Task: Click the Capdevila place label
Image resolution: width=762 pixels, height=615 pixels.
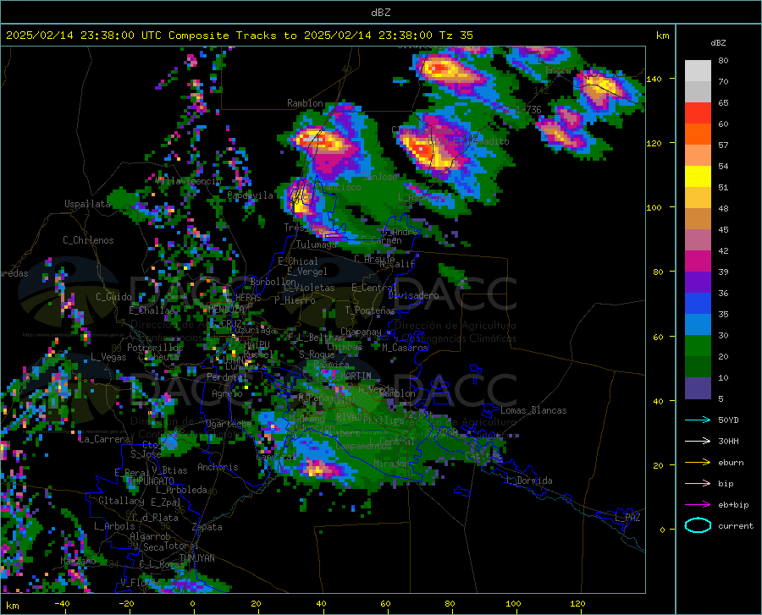Action: coord(250,195)
